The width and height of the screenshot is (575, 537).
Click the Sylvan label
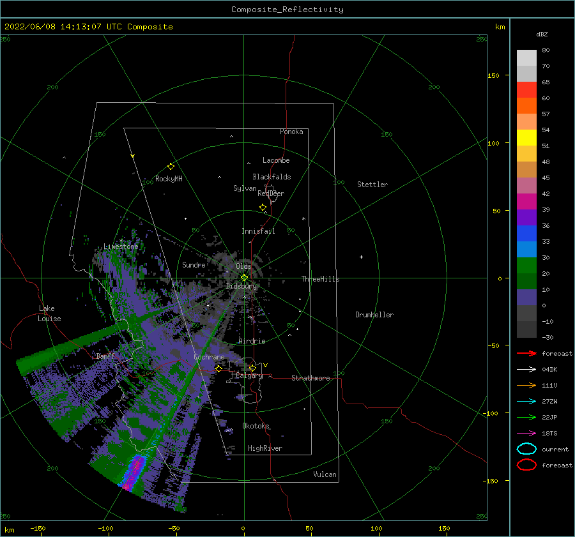[245, 188]
